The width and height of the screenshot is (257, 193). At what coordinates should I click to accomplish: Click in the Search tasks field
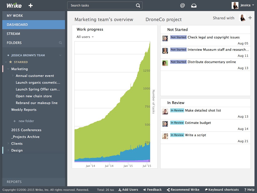coord(102,6)
